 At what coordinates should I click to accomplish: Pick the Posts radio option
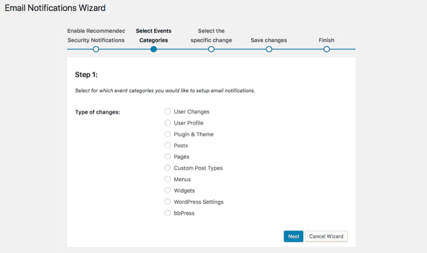pyautogui.click(x=168, y=146)
